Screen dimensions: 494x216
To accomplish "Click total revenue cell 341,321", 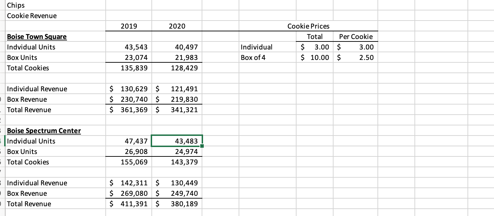I will pos(177,110).
